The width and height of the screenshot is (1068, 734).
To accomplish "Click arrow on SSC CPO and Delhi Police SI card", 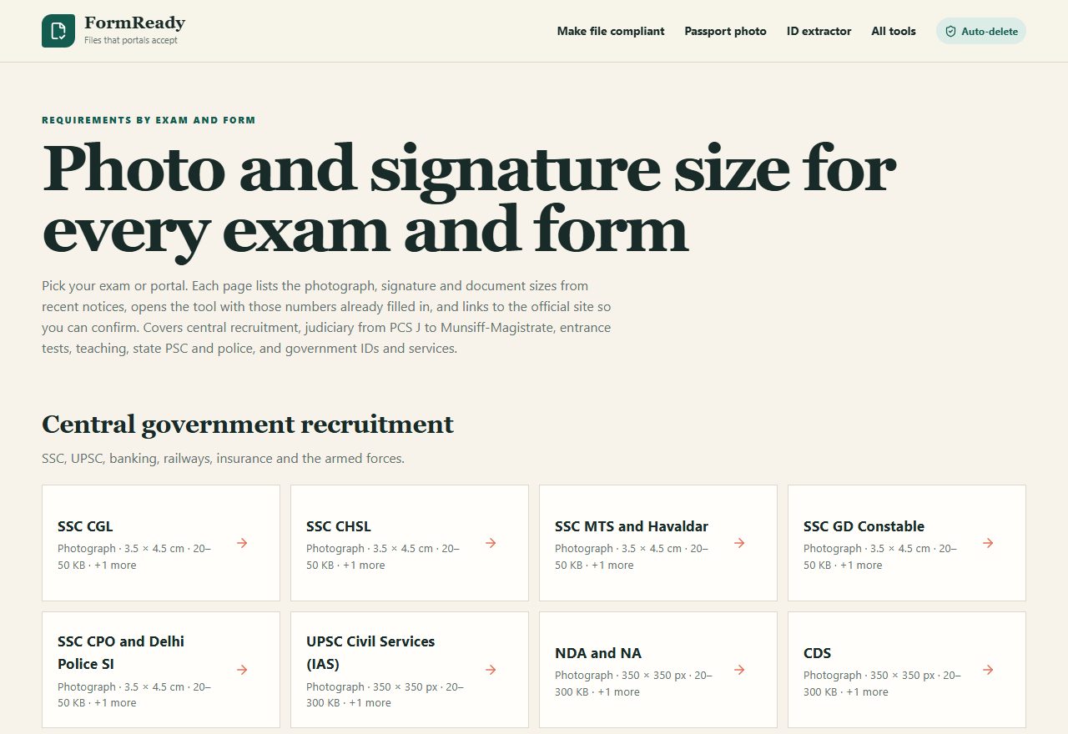I will (242, 670).
